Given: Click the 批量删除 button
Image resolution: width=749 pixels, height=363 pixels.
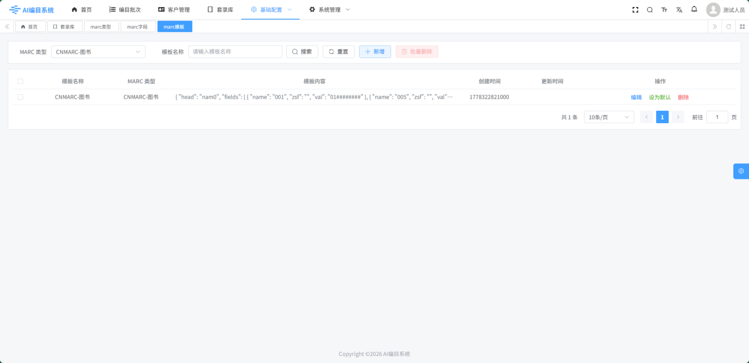Looking at the screenshot, I should [417, 52].
